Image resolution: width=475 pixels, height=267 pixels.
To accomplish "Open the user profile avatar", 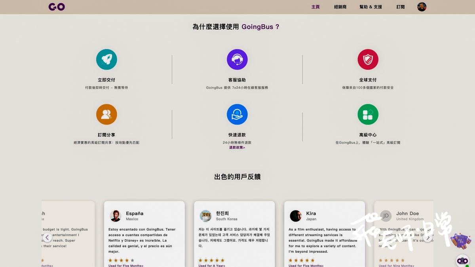I will [422, 7].
